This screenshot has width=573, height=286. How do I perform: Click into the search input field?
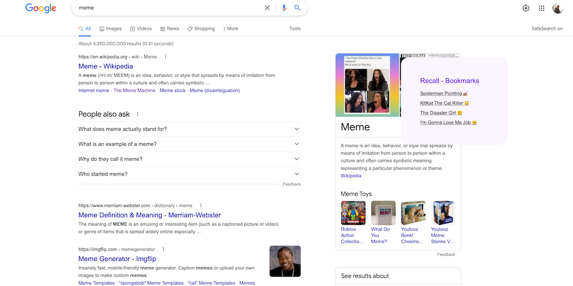[168, 8]
